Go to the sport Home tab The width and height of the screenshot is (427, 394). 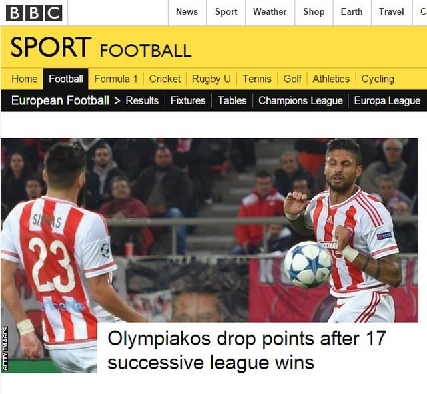pos(25,79)
